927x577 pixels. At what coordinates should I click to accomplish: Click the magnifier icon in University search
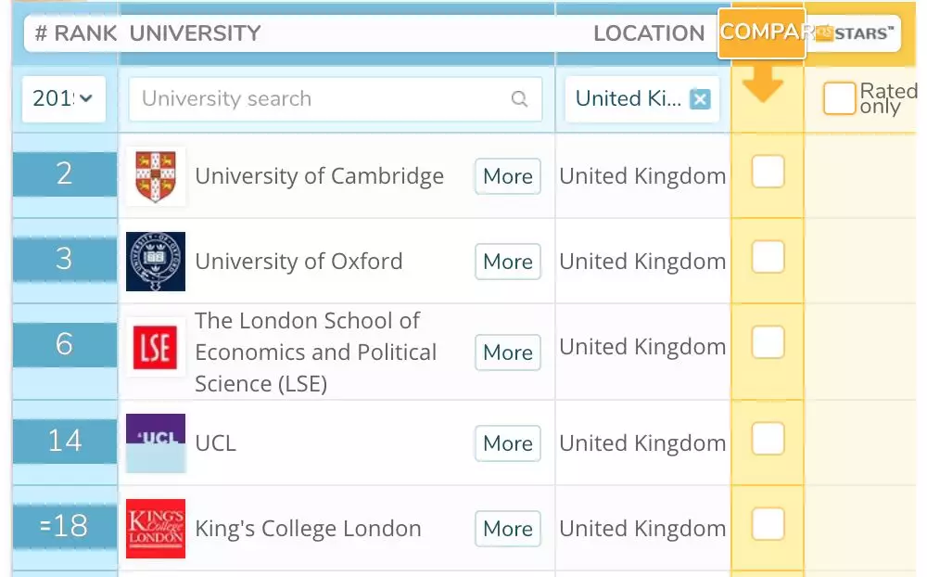(x=519, y=99)
